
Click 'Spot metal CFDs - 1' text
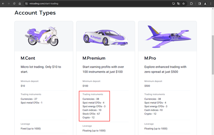[32, 103]
